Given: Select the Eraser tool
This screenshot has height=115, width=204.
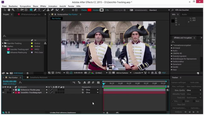Looking at the screenshot, I should tap(52, 10).
